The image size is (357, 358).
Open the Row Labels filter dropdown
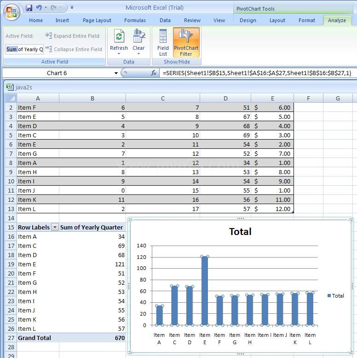55,227
